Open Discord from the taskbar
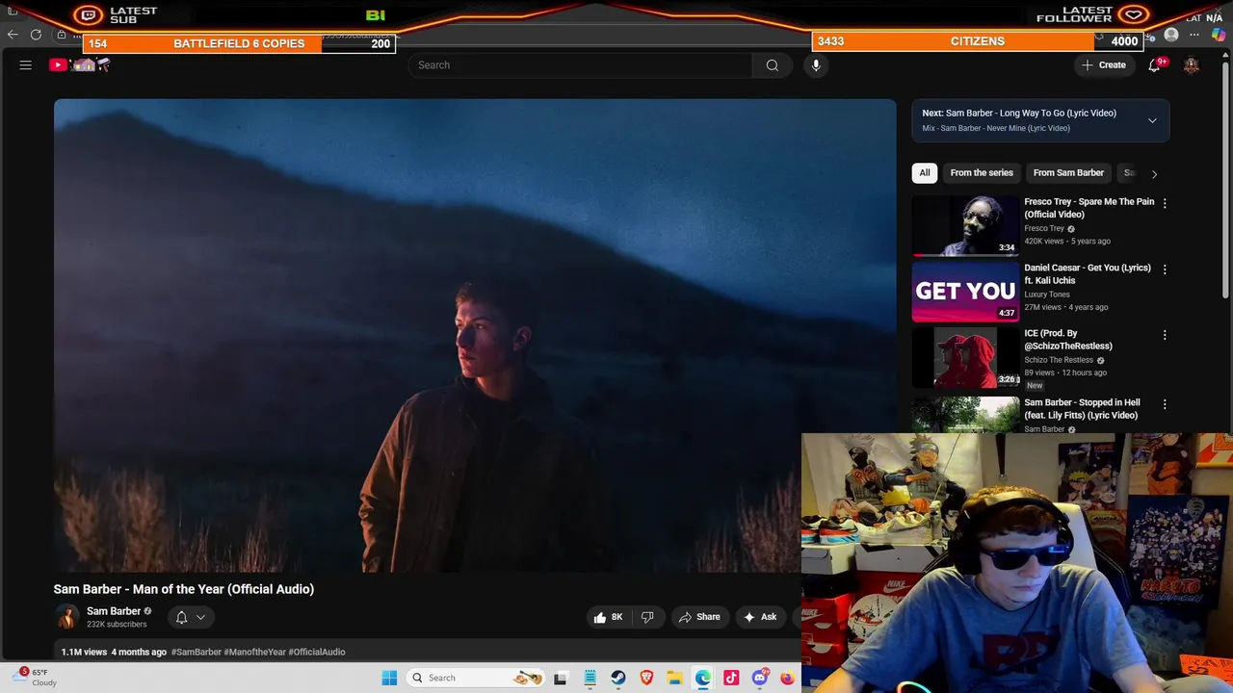 coord(760,678)
